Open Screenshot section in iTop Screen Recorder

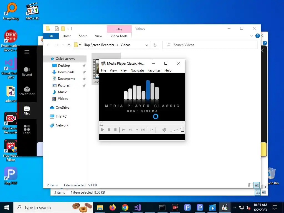[x=27, y=91]
